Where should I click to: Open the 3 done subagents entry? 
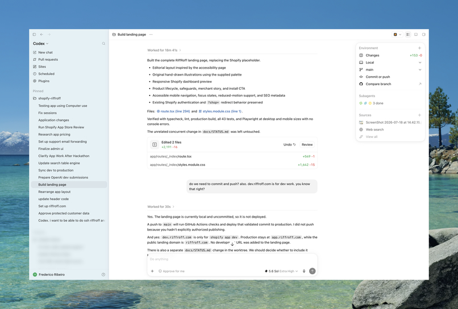pos(371,103)
